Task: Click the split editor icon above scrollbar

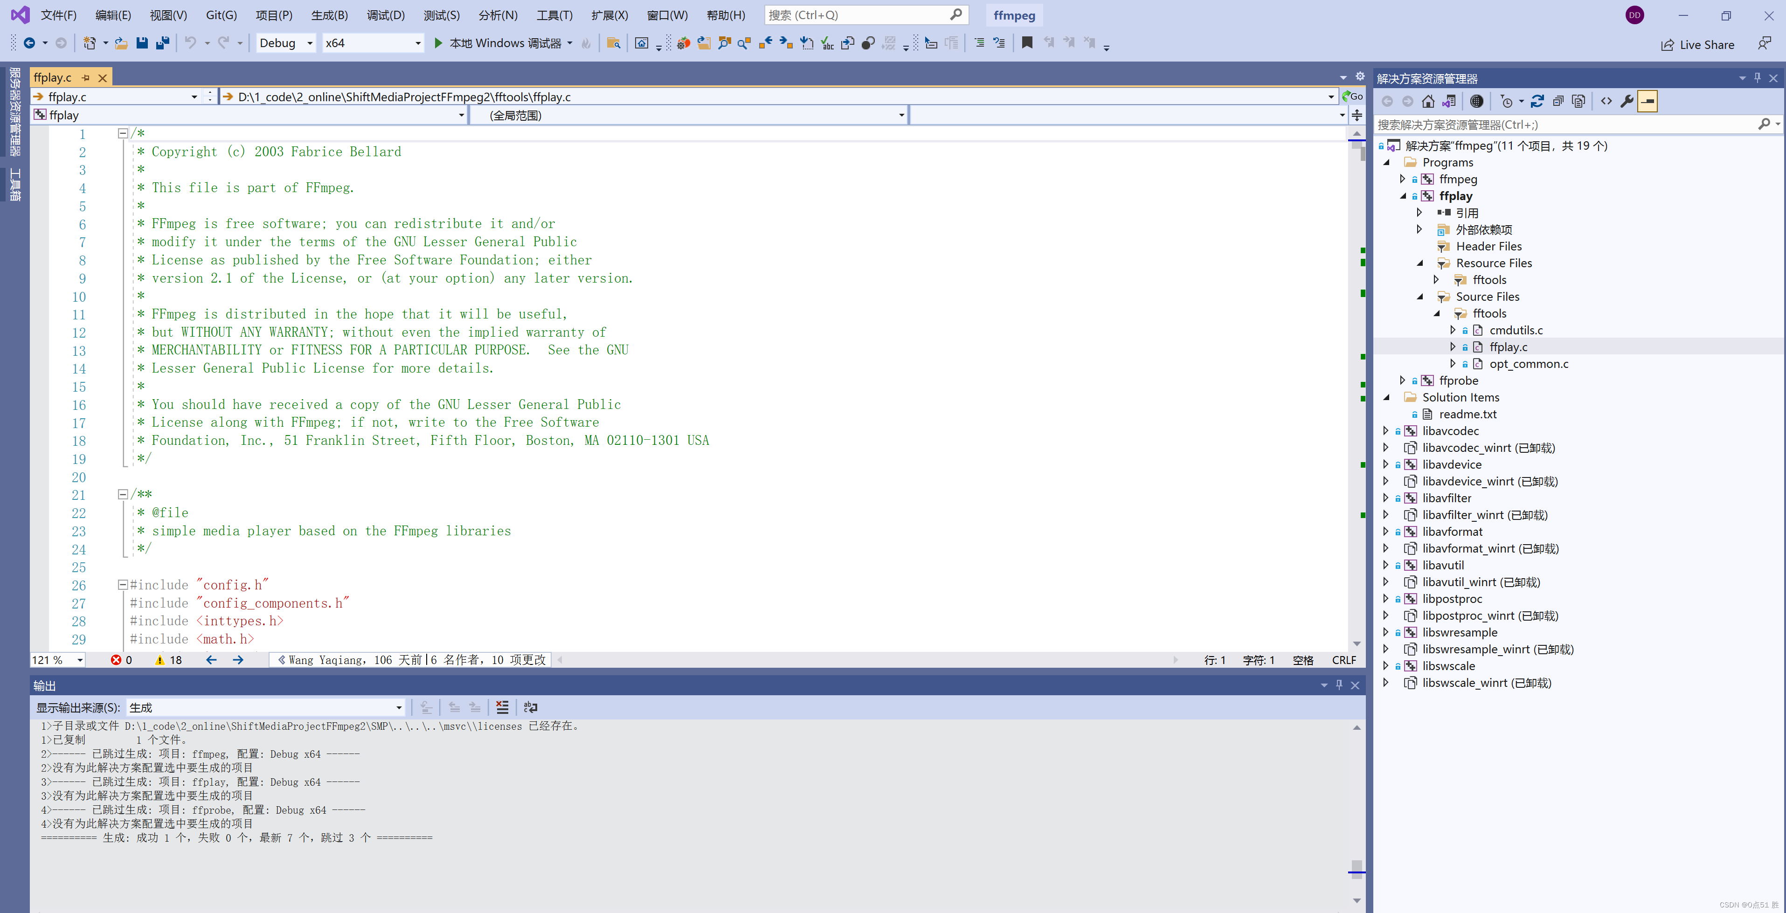Action: coord(1357,115)
